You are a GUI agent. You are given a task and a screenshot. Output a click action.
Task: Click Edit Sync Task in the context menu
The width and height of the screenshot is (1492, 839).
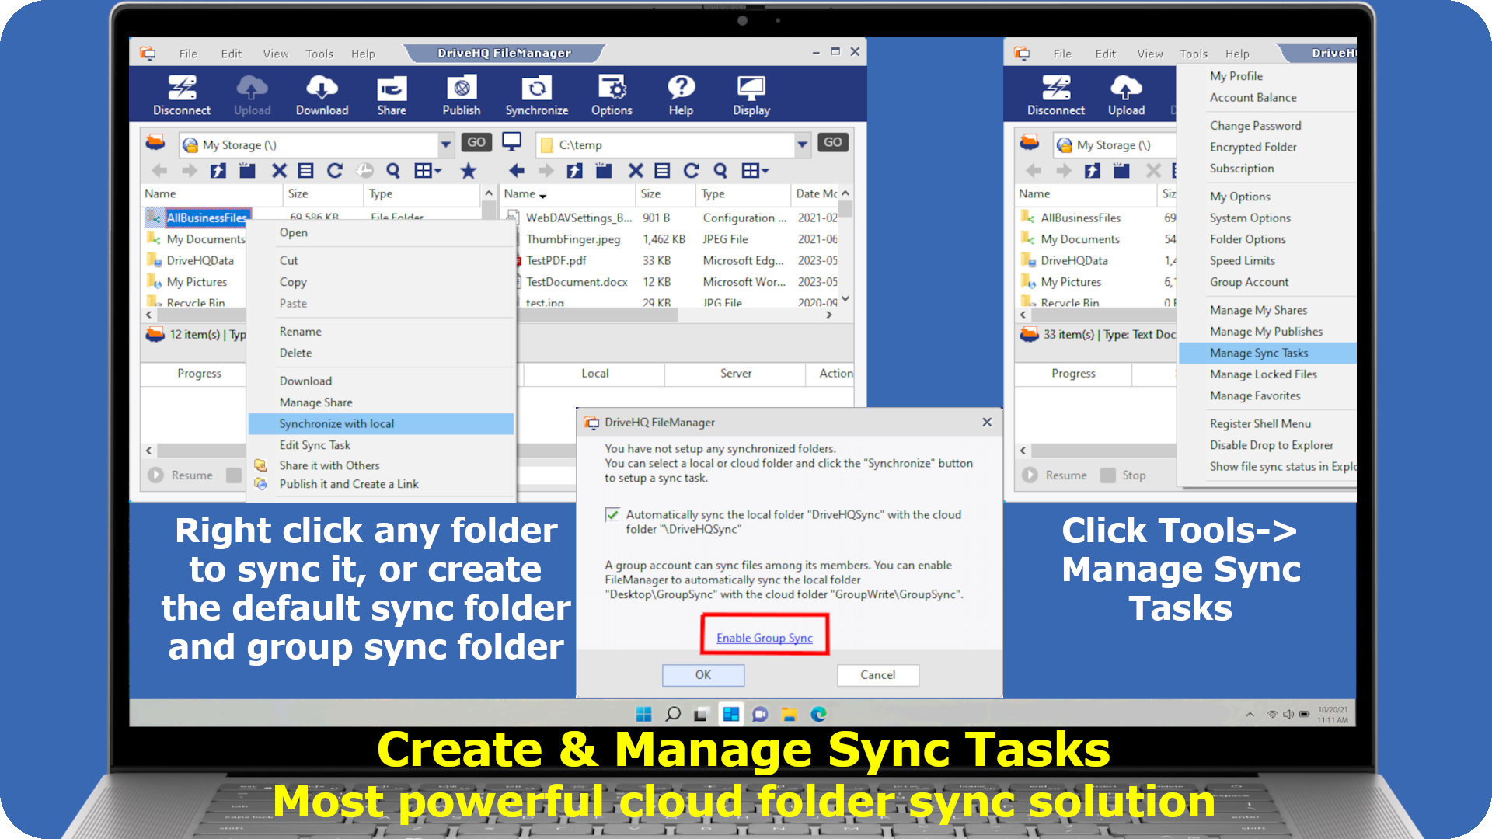[x=315, y=445]
